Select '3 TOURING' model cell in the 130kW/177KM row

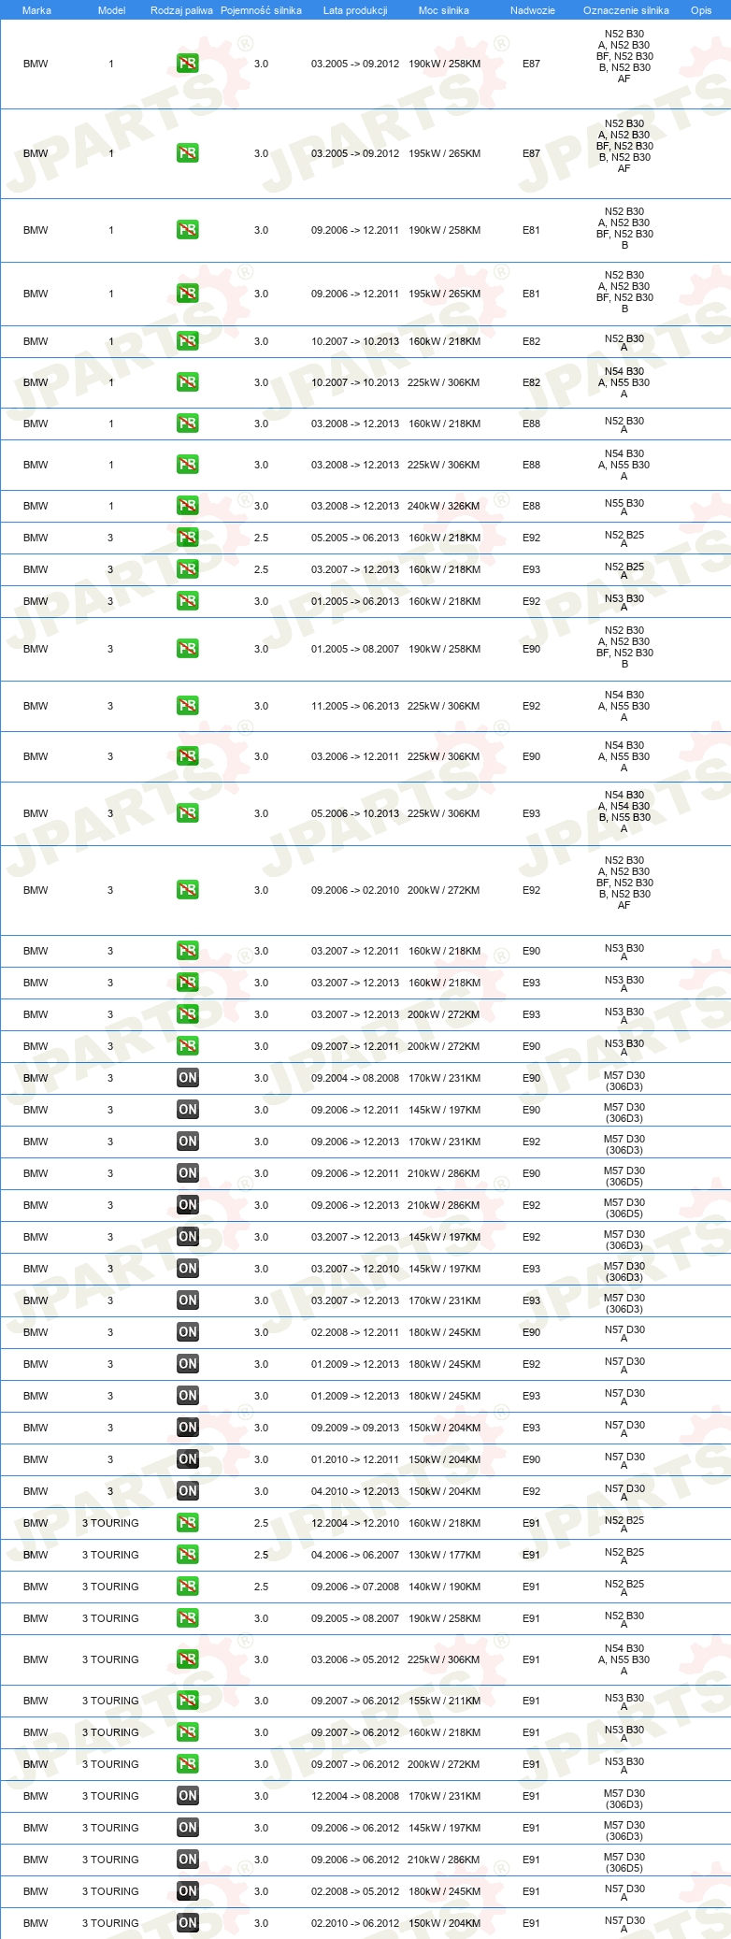click(110, 1555)
